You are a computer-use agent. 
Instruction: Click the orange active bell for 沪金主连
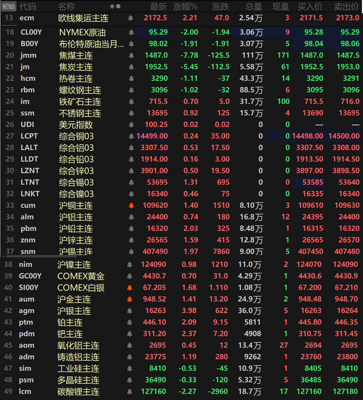[x=129, y=299]
